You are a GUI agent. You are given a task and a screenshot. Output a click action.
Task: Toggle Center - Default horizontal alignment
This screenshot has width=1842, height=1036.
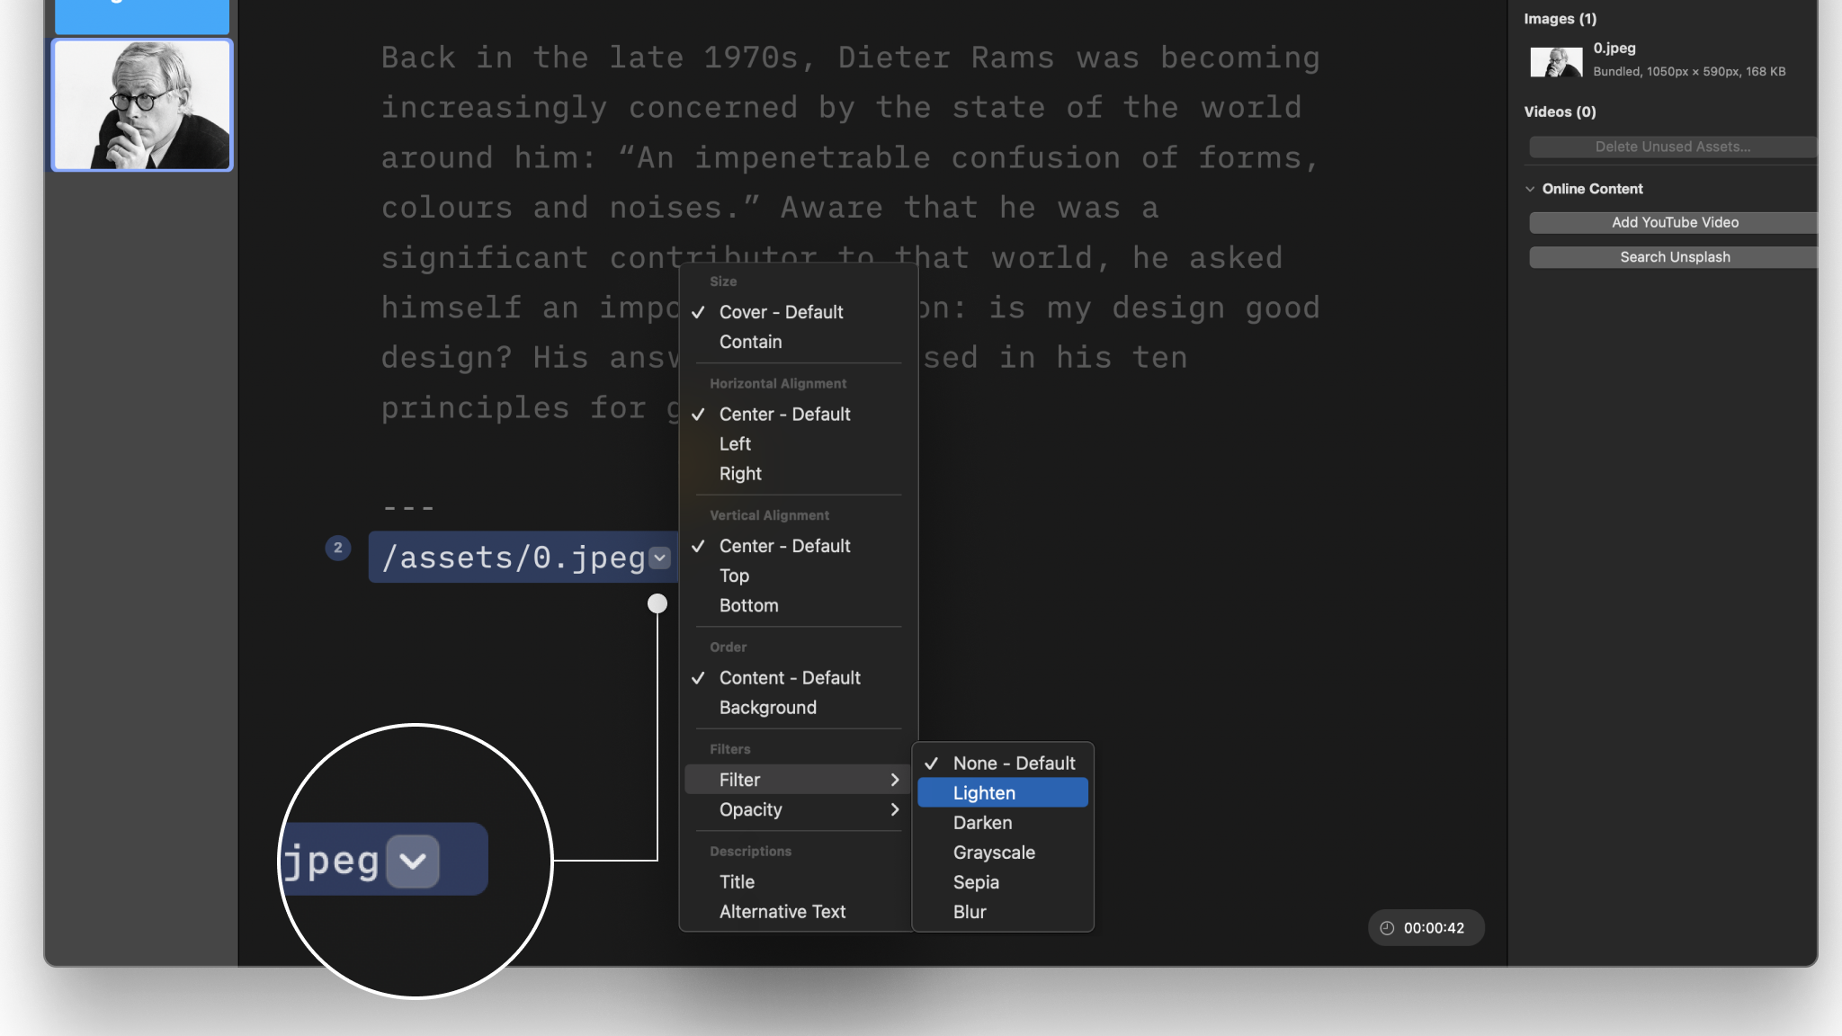tap(784, 415)
